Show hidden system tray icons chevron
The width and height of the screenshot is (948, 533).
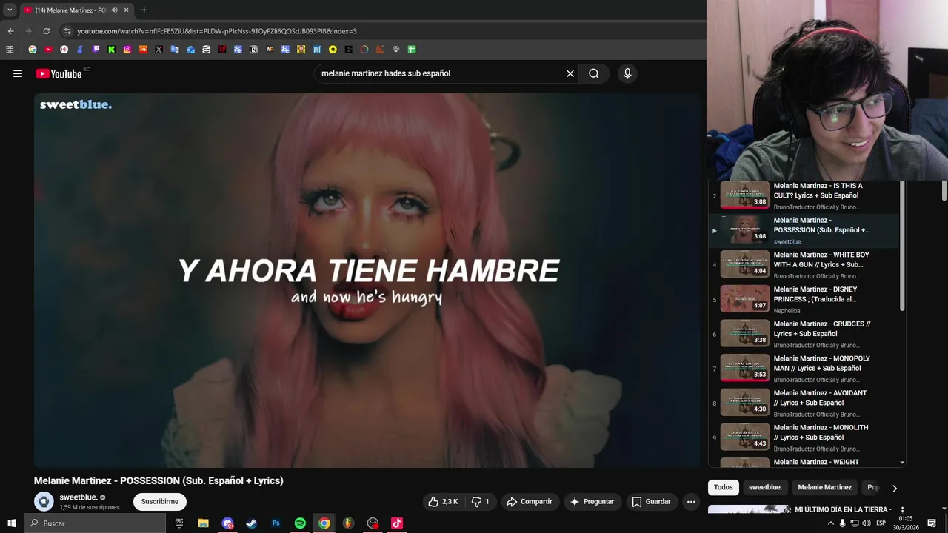pos(830,523)
